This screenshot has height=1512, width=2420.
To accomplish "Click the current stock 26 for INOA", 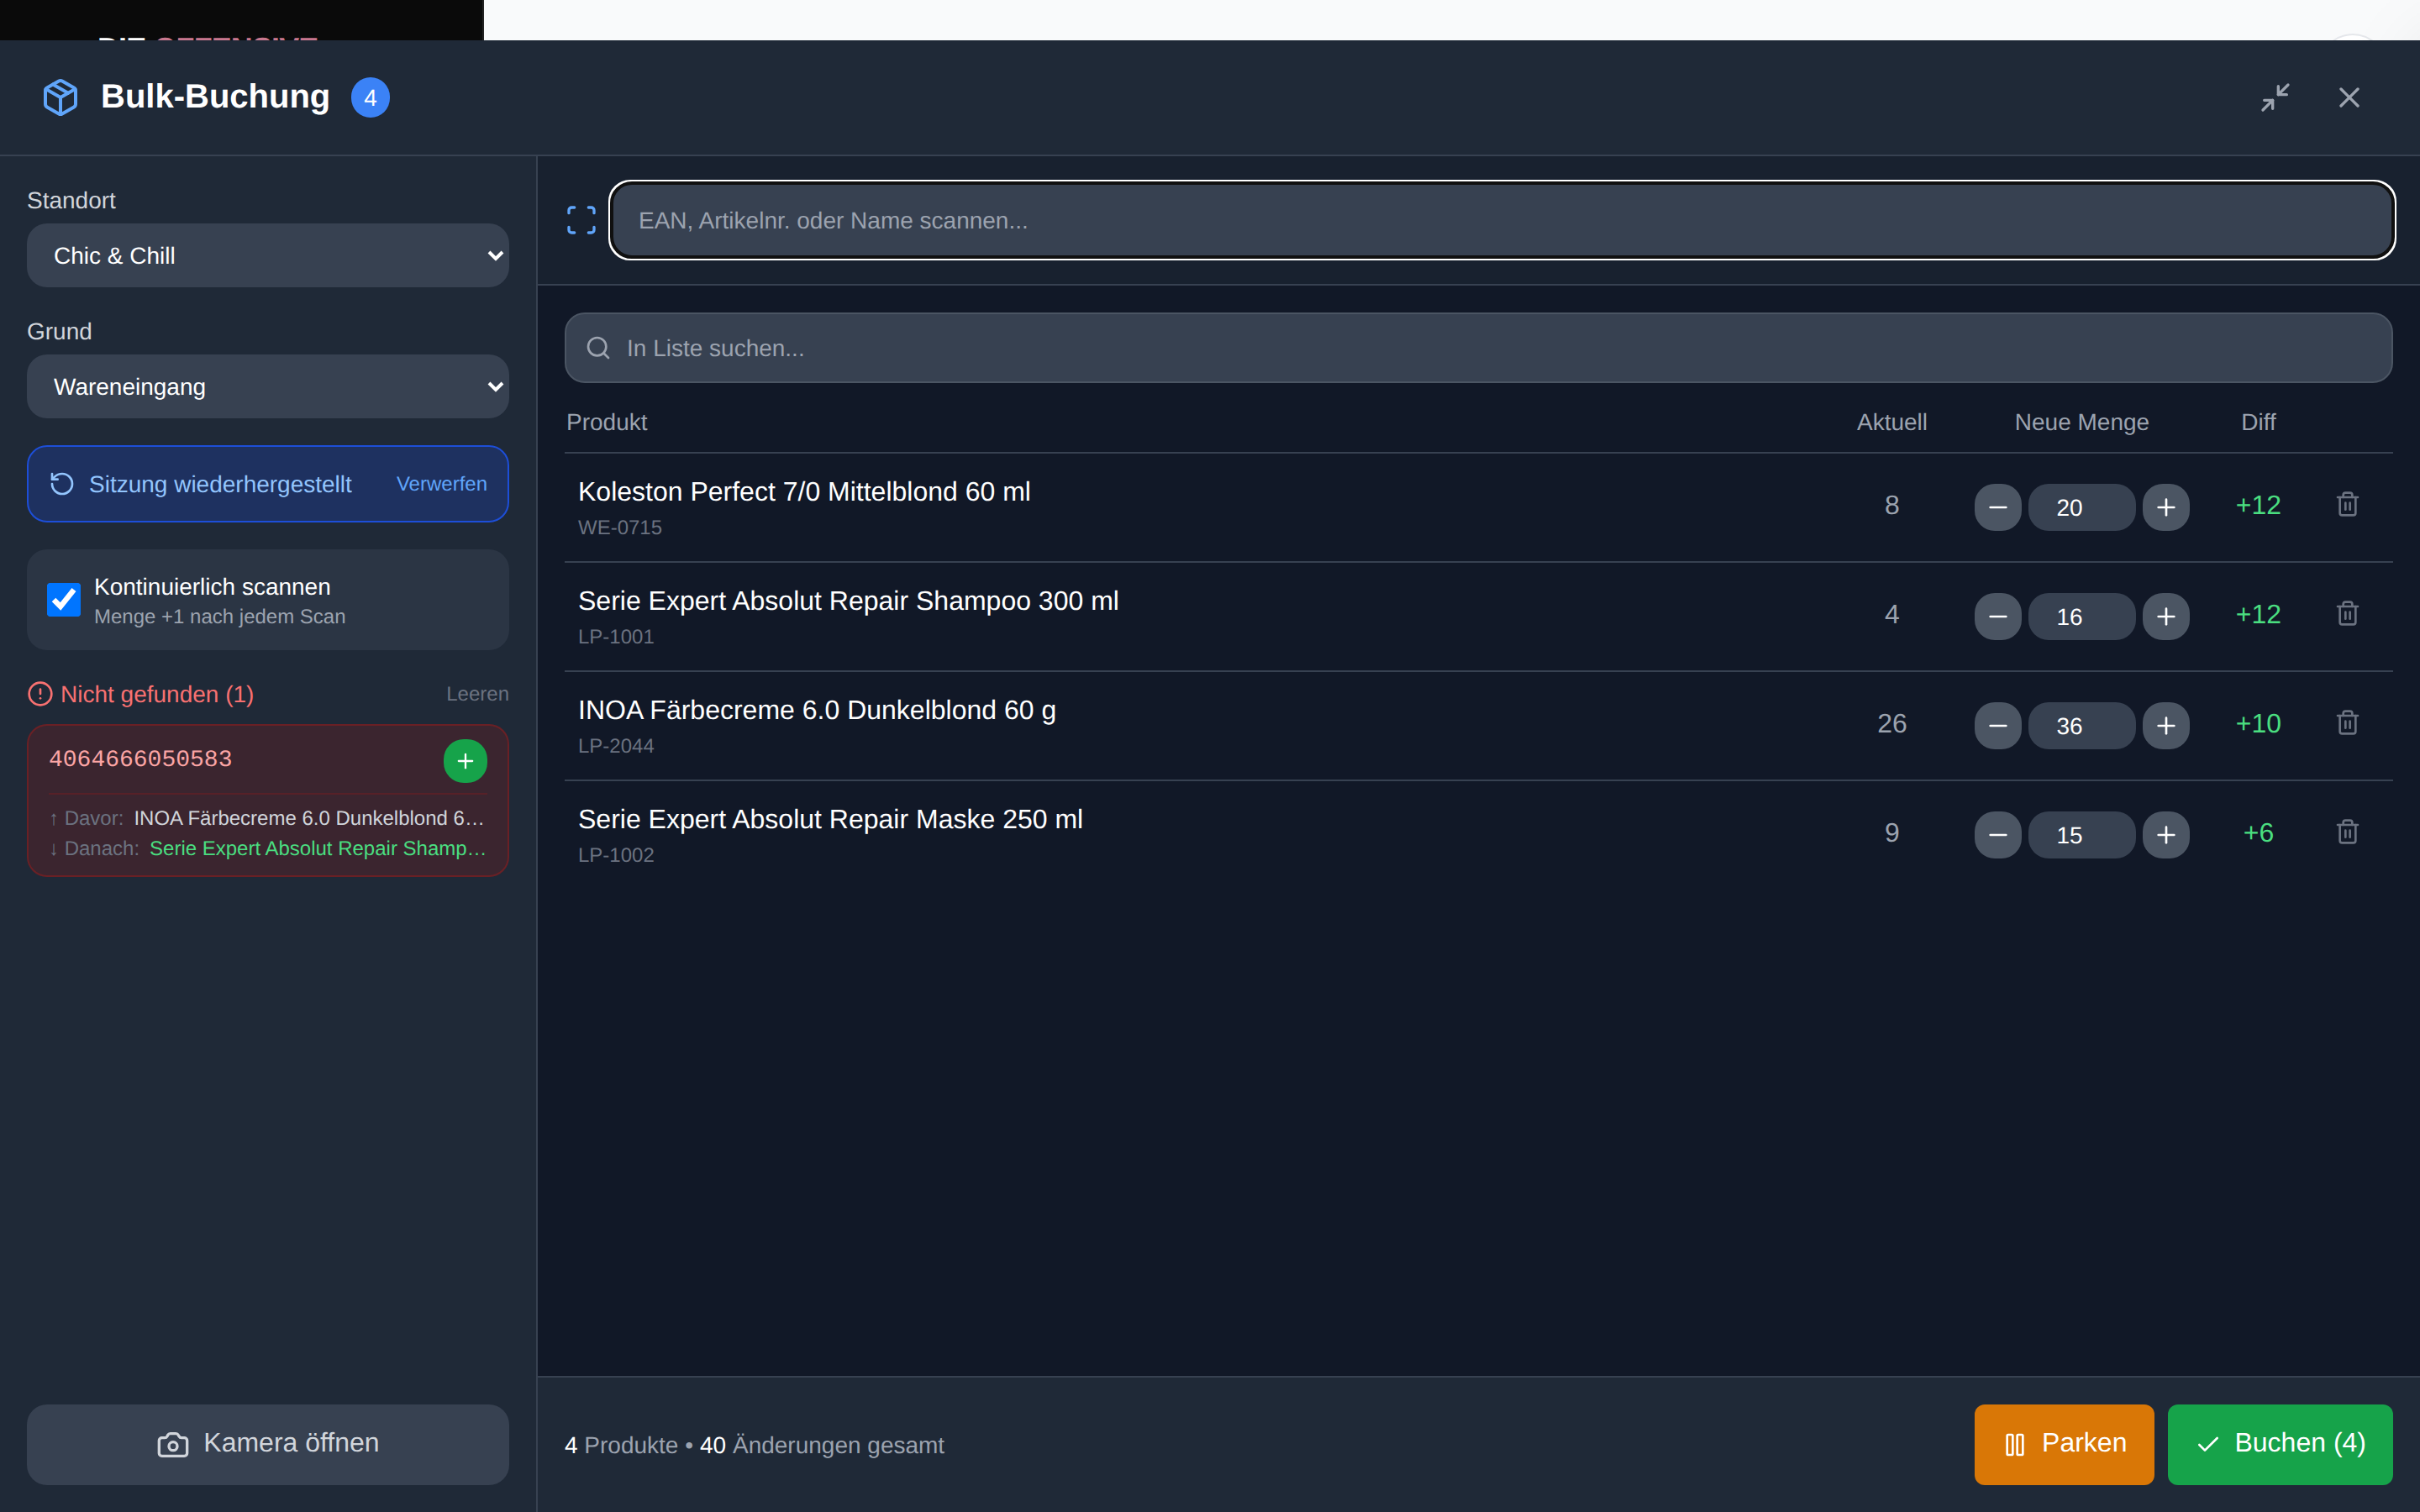I will tap(1891, 723).
